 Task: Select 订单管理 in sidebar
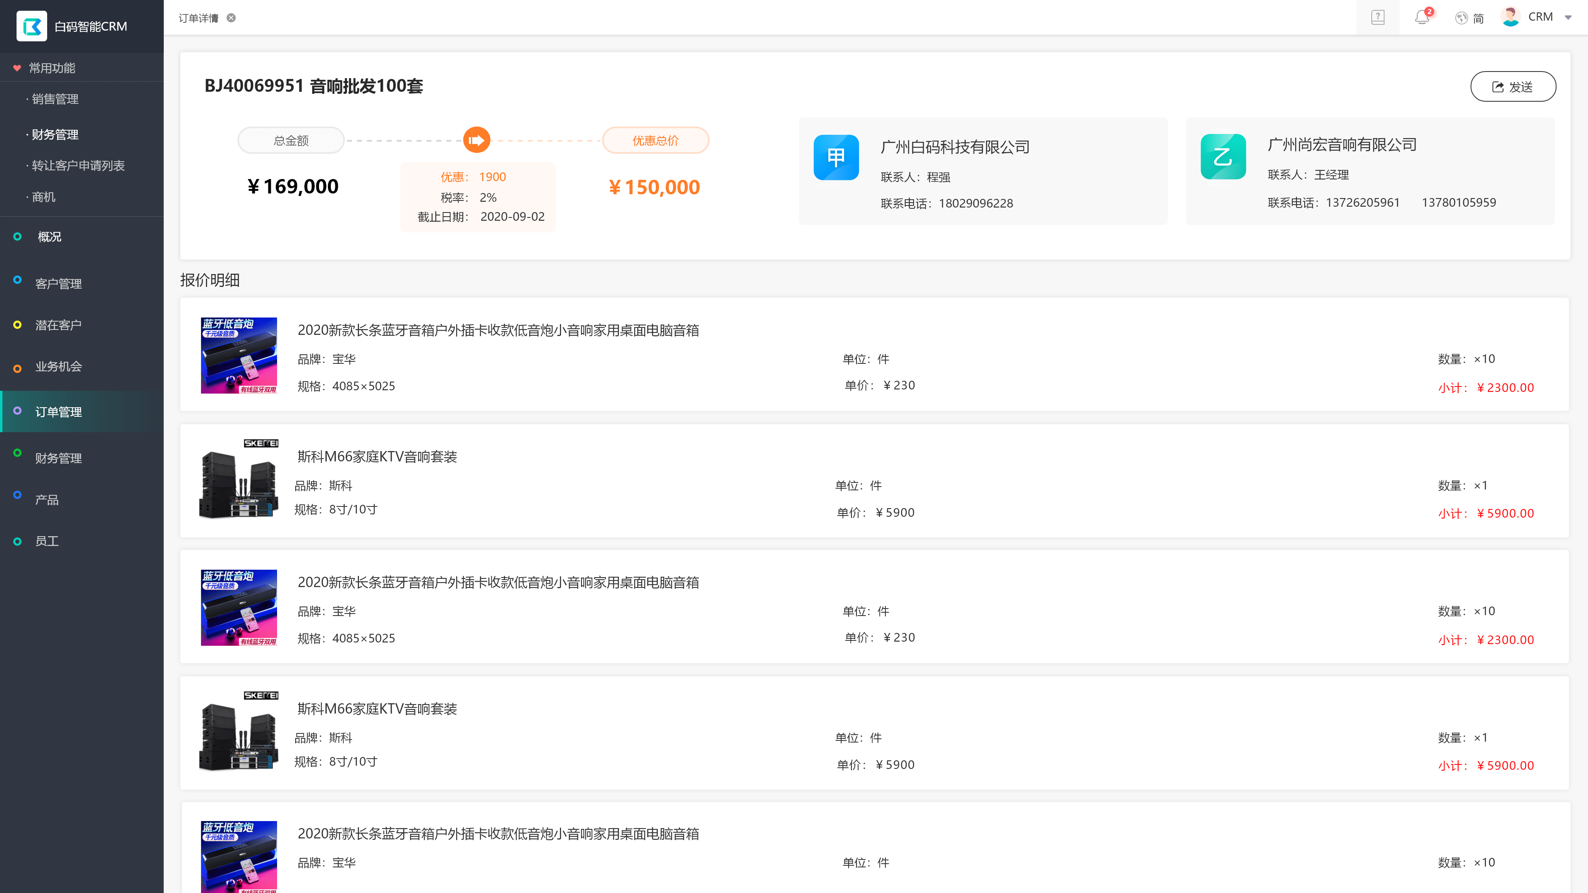[x=82, y=412]
